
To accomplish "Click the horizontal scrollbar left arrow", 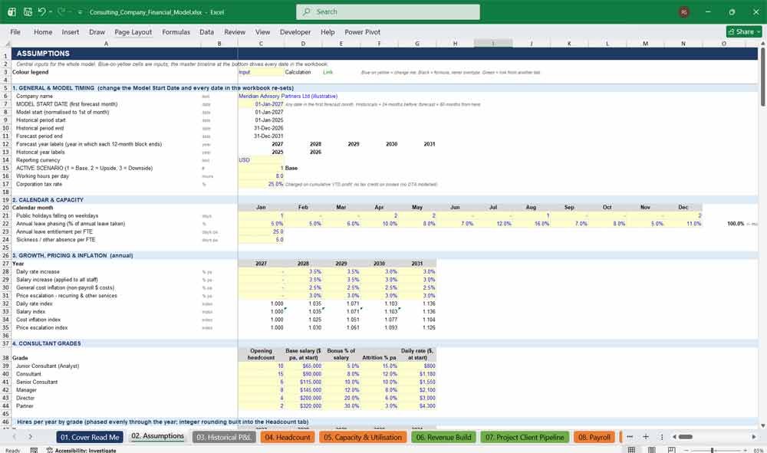I will tap(674, 437).
